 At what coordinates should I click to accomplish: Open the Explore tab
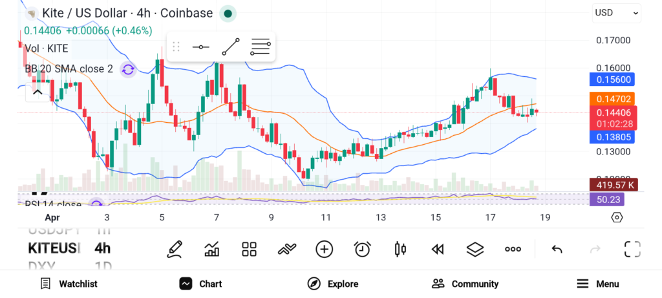(333, 284)
